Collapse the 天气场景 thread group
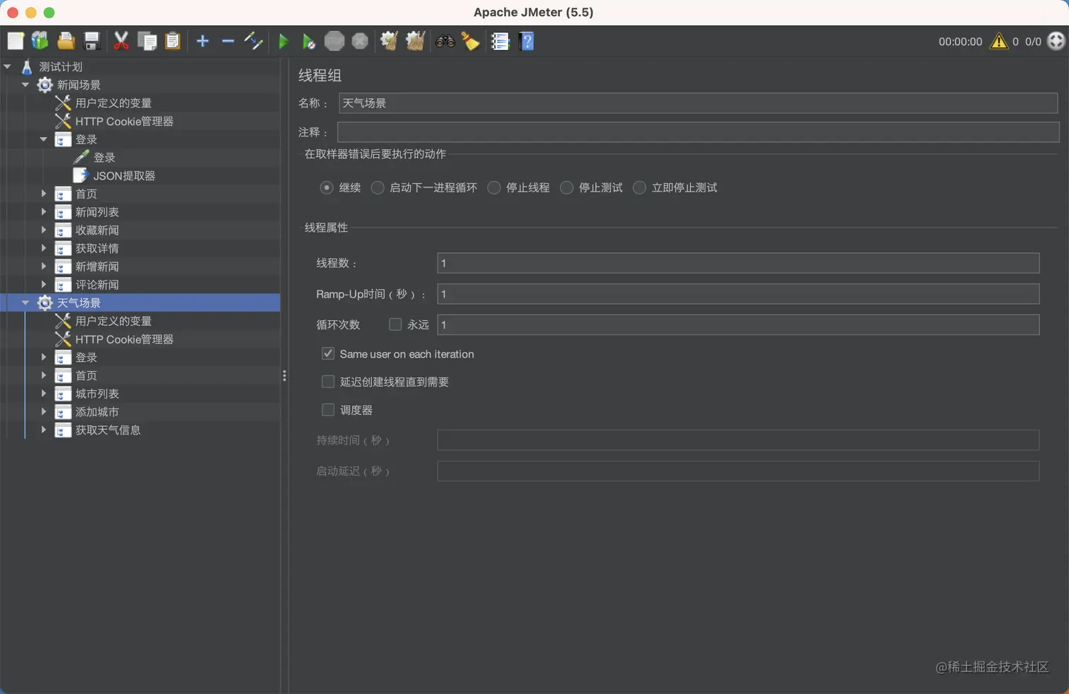Screen dimensions: 1069x694 [25, 302]
